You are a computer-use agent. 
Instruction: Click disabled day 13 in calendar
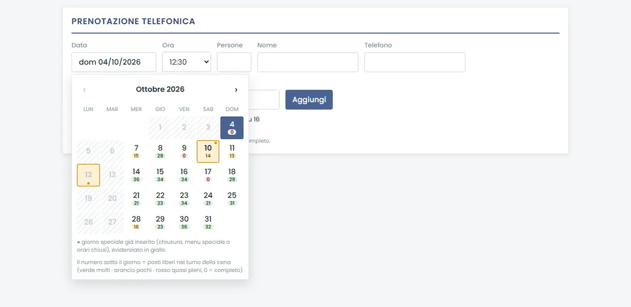[112, 175]
